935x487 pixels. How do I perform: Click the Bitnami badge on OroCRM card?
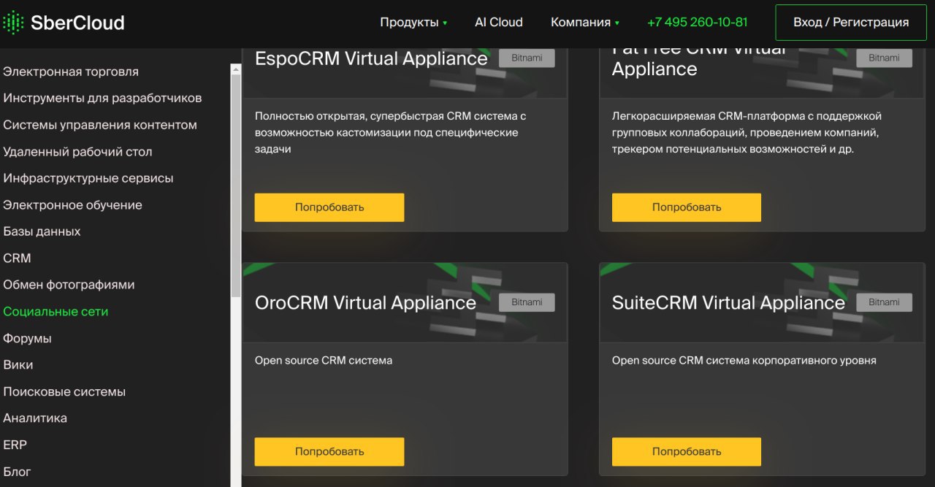(x=527, y=302)
